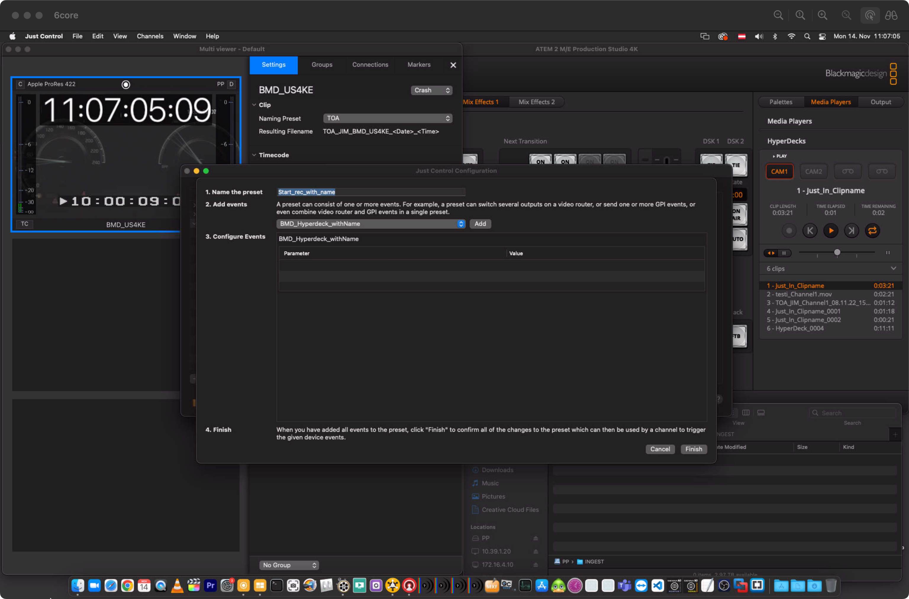Select clip 6 - HyperDeck_0004
The height and width of the screenshot is (599, 909).
(x=830, y=329)
